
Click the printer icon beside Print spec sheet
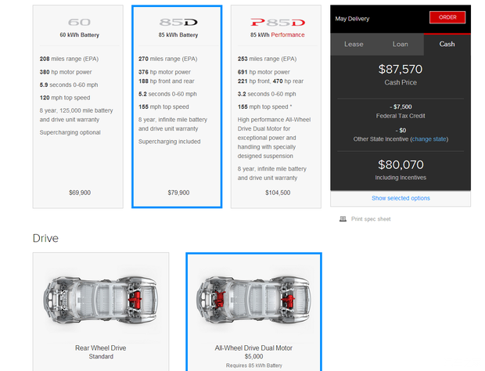(343, 219)
